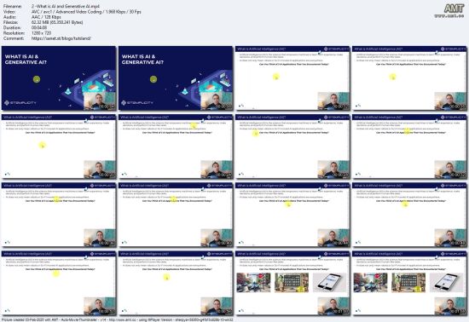Click the 'Resolution:' label
469x322 pixels.
(14, 33)
